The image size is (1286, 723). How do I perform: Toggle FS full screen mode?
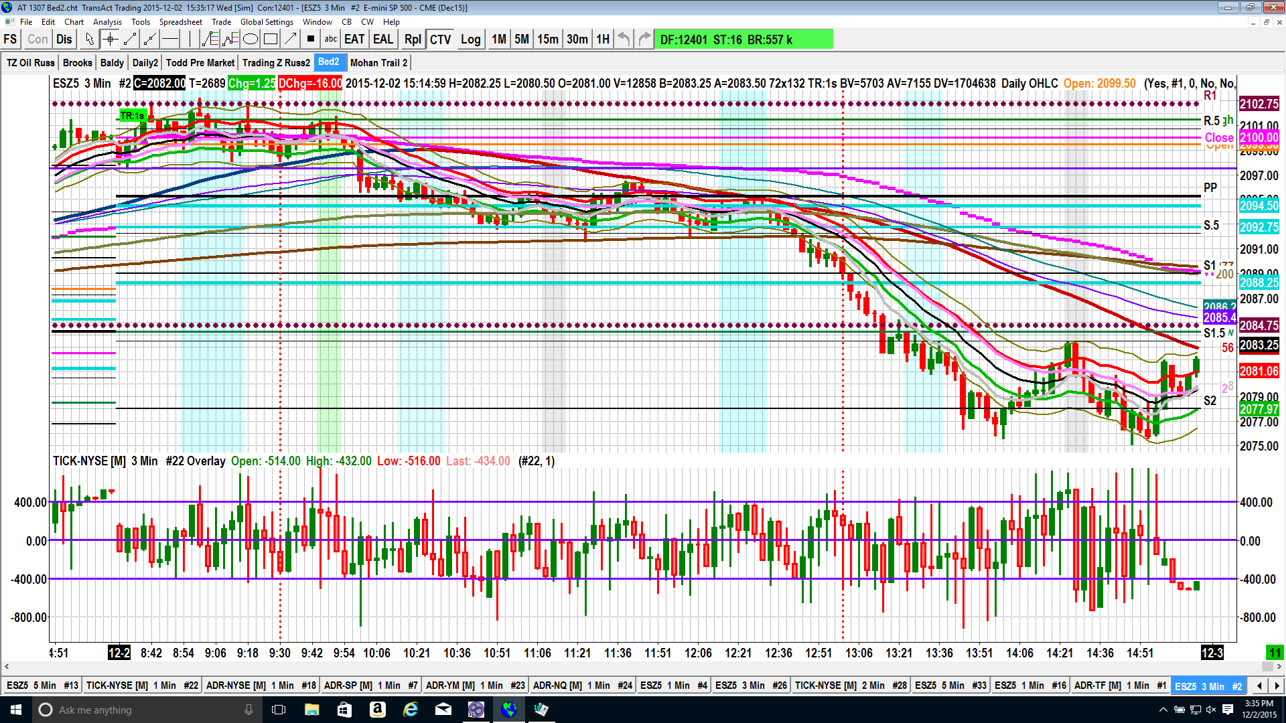[x=11, y=39]
